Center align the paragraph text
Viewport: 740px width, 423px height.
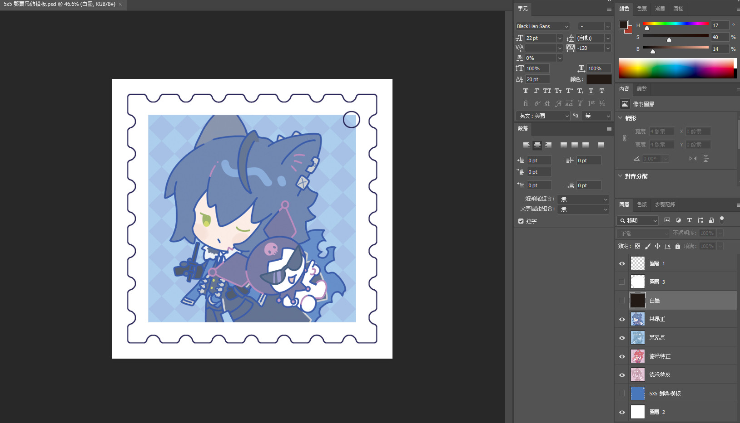537,146
